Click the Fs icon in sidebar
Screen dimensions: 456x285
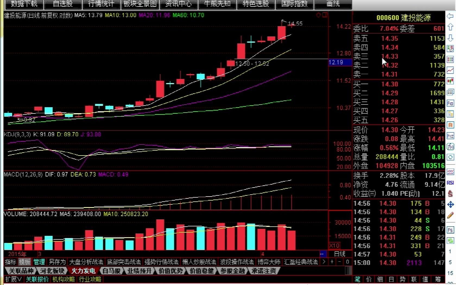[450, 230]
